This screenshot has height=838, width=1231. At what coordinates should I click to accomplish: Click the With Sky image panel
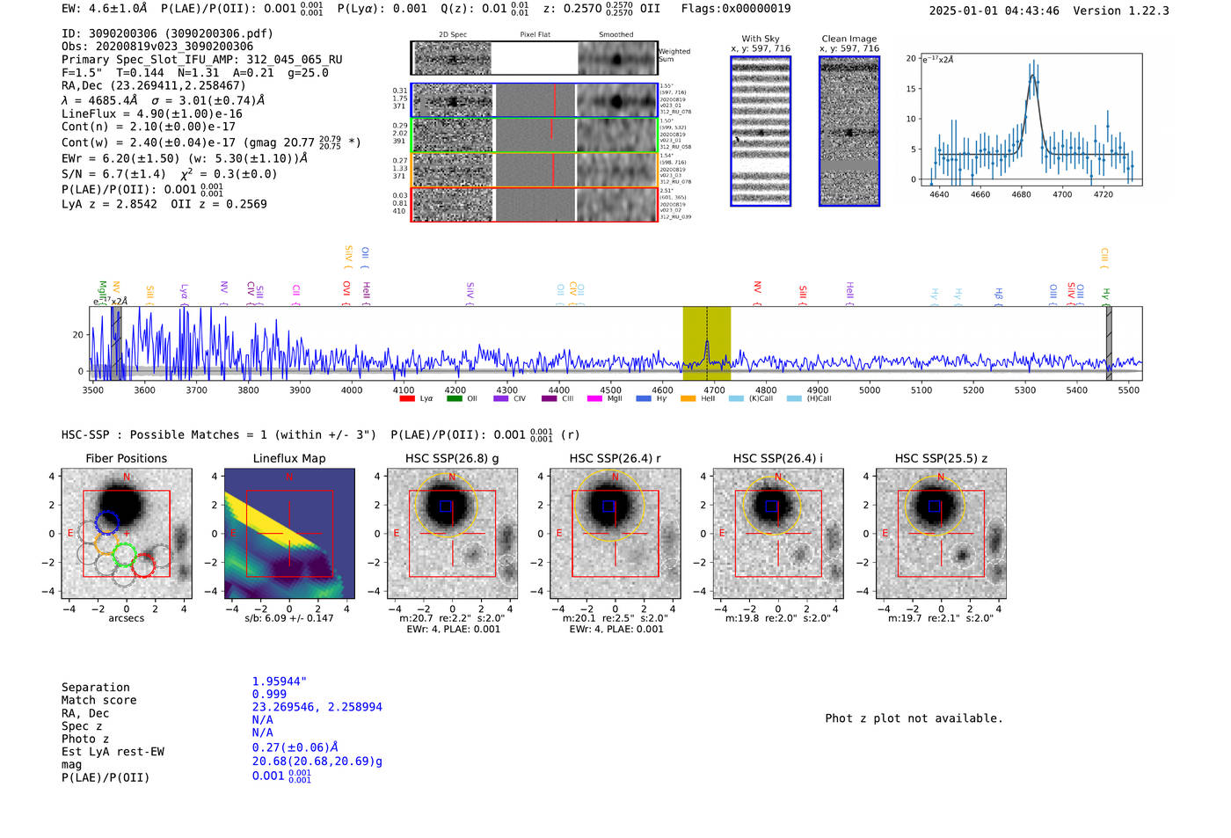point(761,131)
